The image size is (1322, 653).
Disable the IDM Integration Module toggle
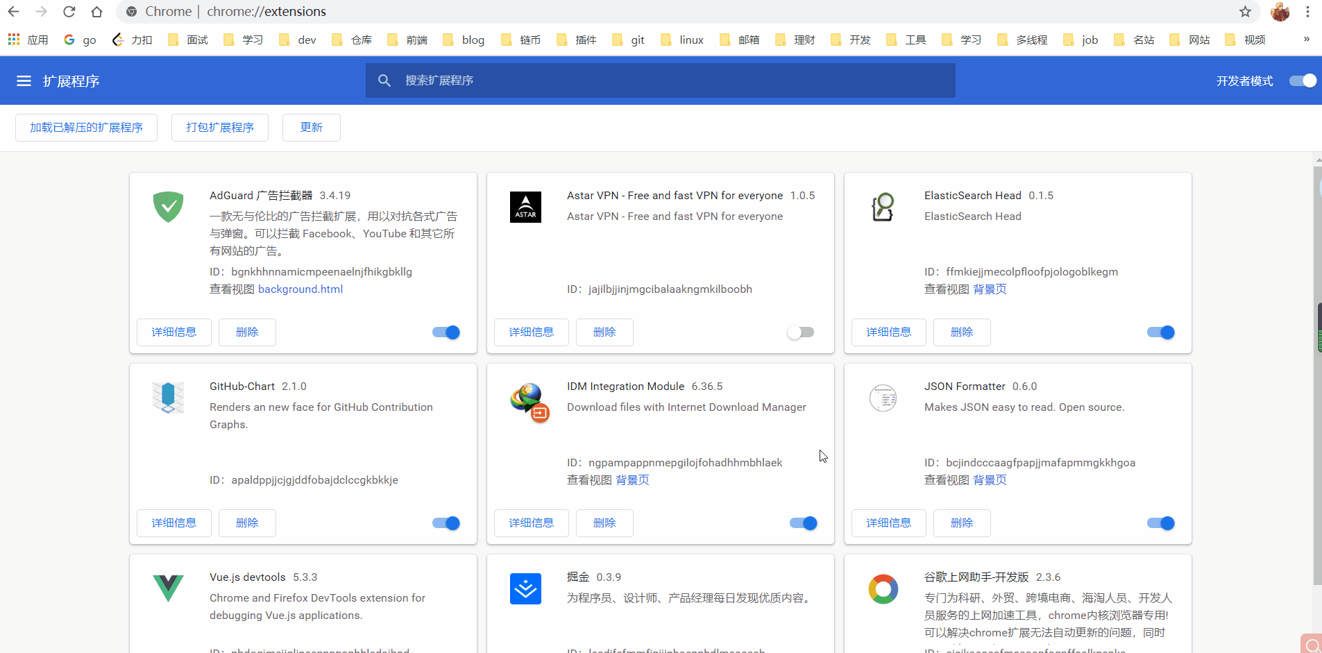(804, 523)
